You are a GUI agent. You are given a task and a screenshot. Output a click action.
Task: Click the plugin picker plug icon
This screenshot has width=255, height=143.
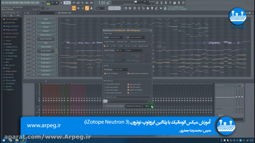pyautogui.click(x=152, y=8)
